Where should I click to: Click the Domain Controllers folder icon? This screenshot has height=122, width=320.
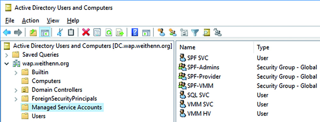pyautogui.click(x=25, y=90)
